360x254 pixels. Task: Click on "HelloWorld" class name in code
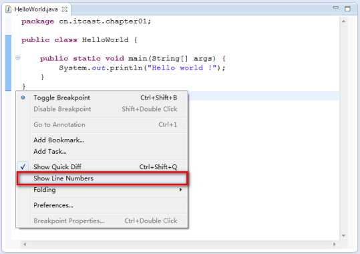pyautogui.click(x=106, y=39)
